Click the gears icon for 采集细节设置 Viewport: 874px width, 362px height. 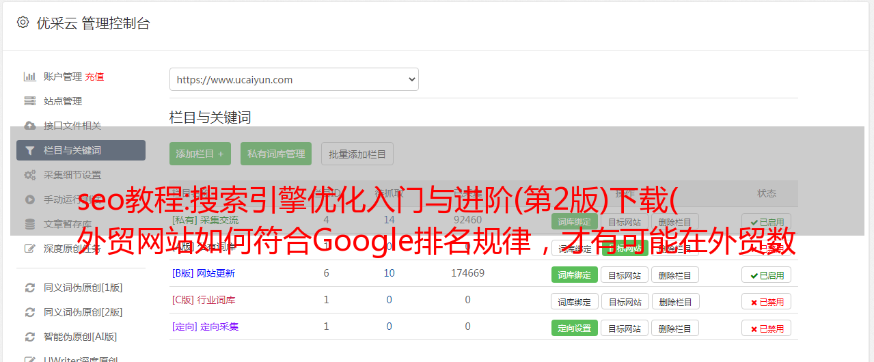pyautogui.click(x=30, y=175)
